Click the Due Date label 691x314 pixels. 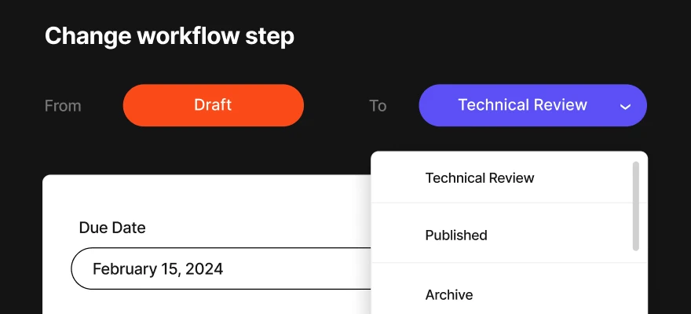[x=112, y=228]
